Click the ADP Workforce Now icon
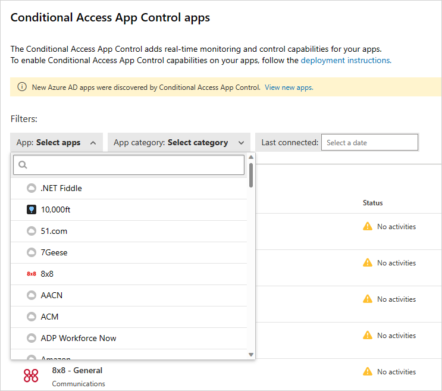 pyautogui.click(x=32, y=338)
